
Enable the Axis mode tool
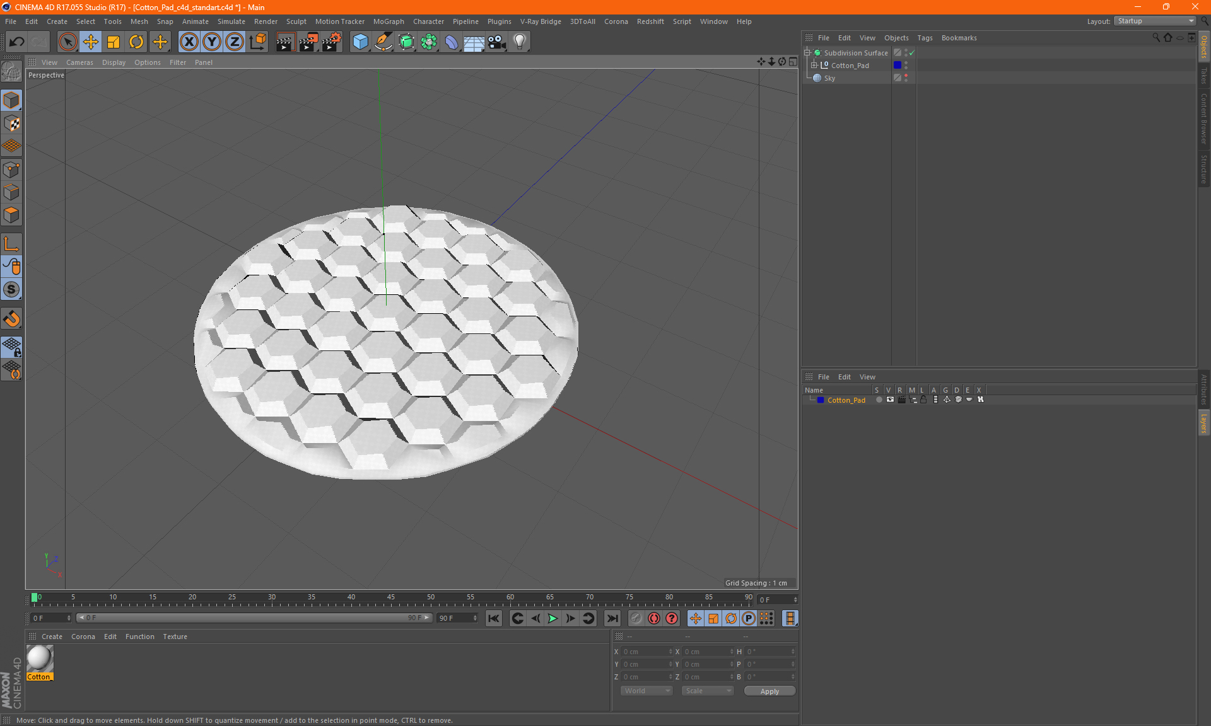(11, 244)
